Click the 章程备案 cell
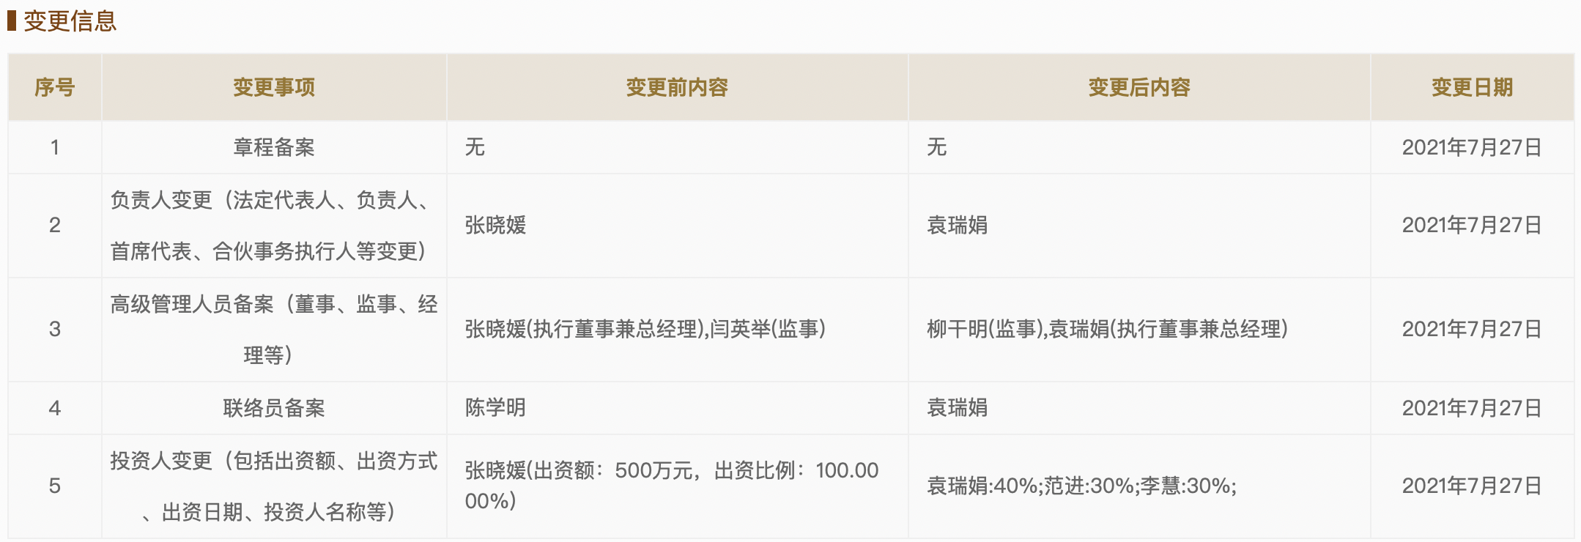Screen dimensions: 1581x542 pos(274,148)
